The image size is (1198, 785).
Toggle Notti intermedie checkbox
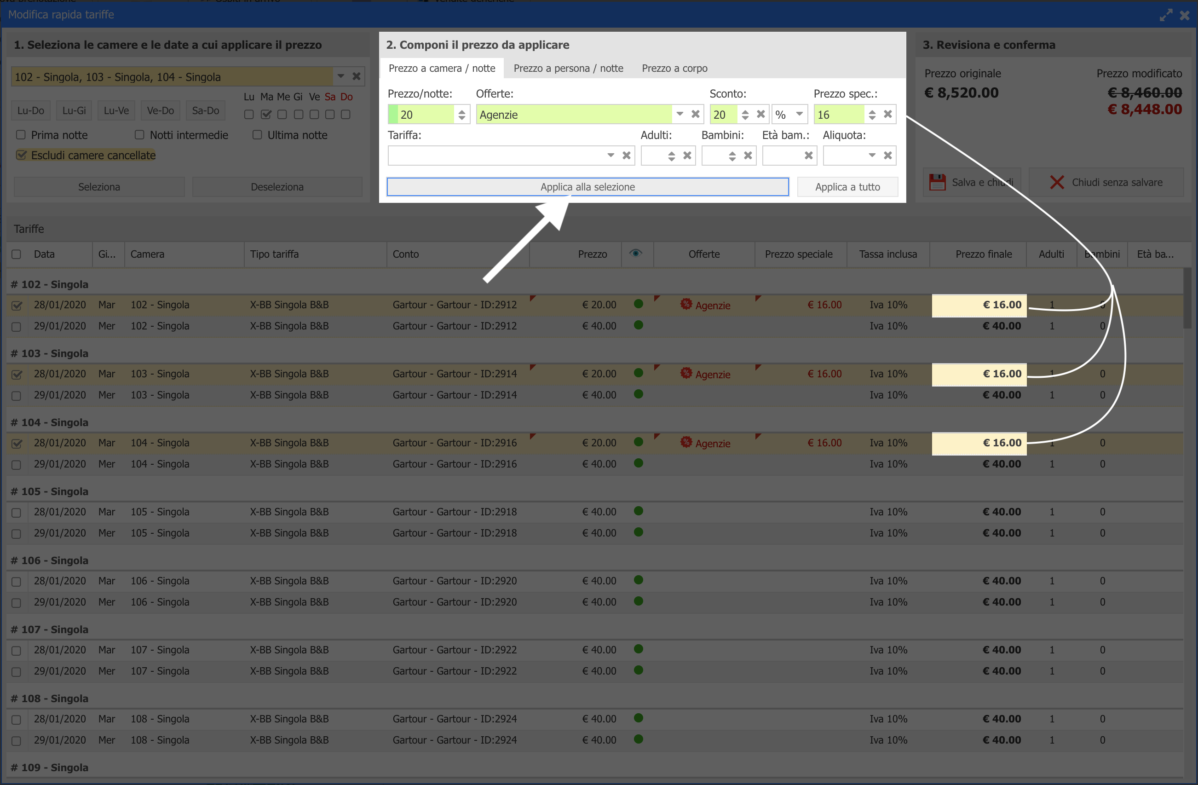[x=139, y=134]
